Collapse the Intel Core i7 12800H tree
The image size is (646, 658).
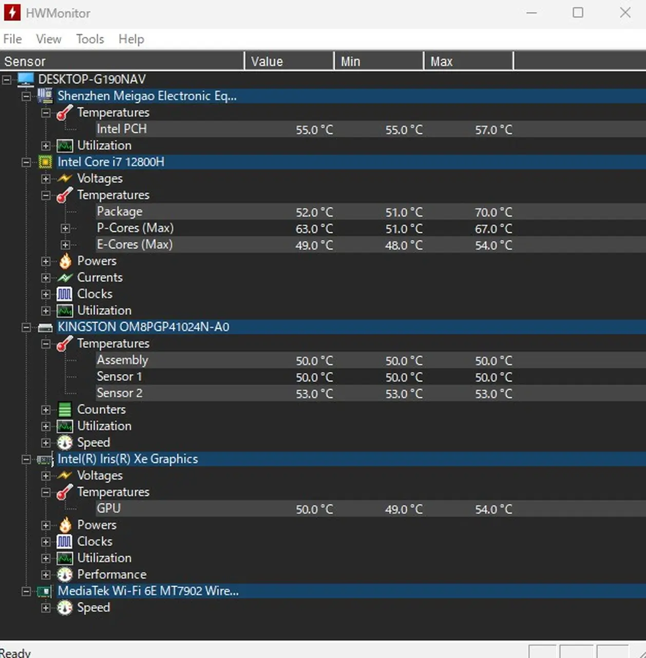[26, 162]
